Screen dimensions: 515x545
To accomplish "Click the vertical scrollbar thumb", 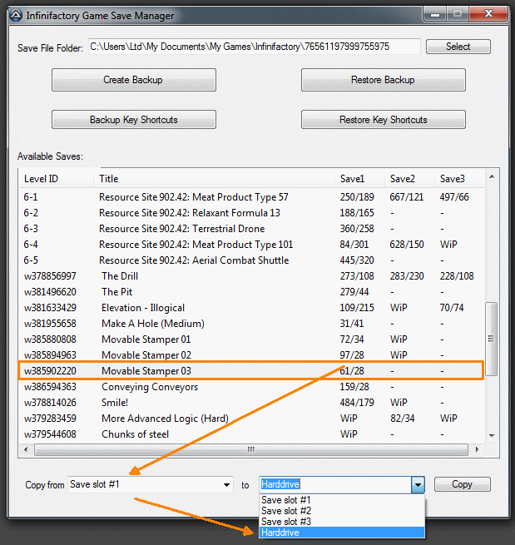I will coord(492,339).
